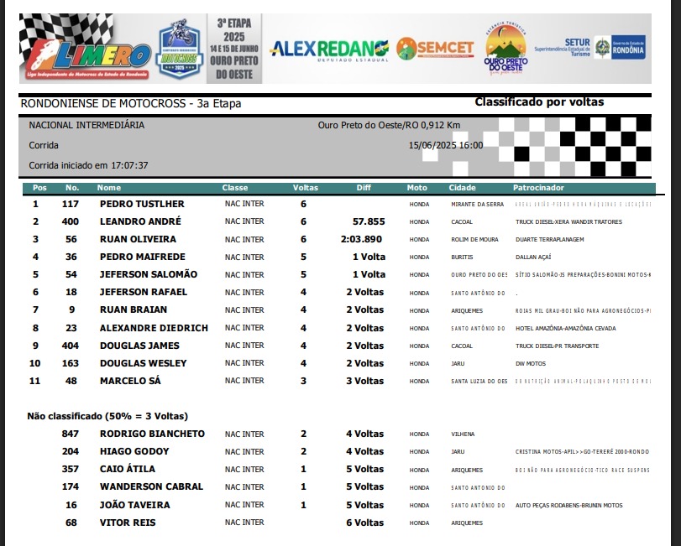Click the Patrocinador column header
This screenshot has height=546, width=681.
[x=538, y=188]
